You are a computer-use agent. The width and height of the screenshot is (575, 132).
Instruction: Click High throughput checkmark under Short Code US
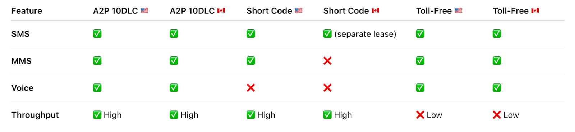(x=251, y=115)
